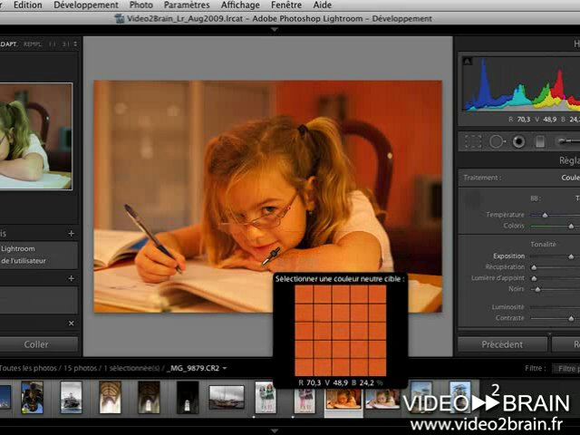
Task: Select the highlighted girl writing thumbnail
Action: [x=343, y=399]
